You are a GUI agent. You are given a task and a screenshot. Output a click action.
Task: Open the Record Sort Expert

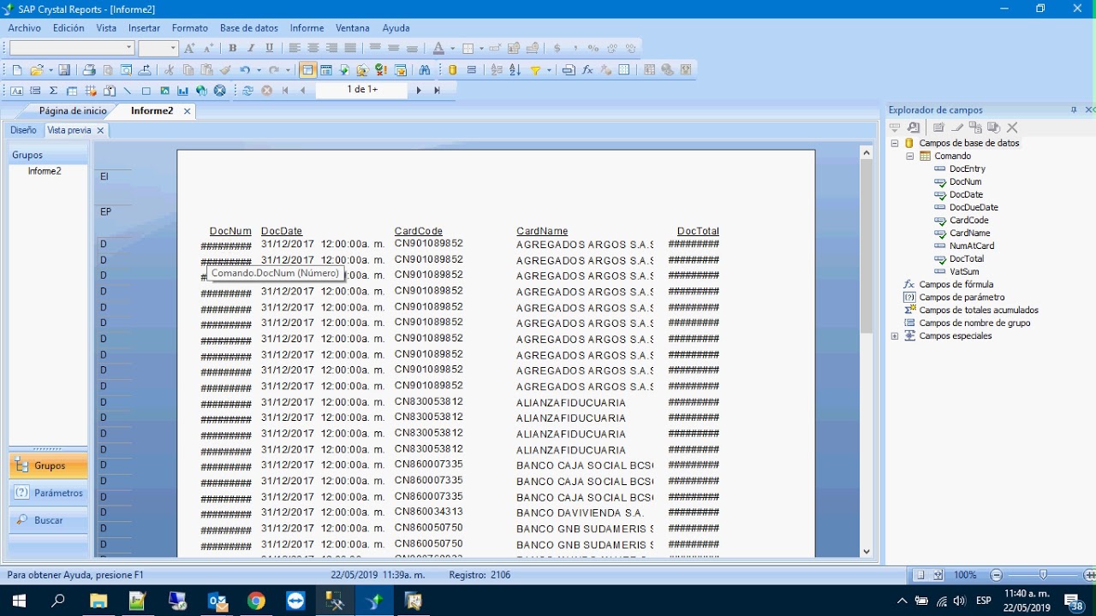pyautogui.click(x=515, y=70)
